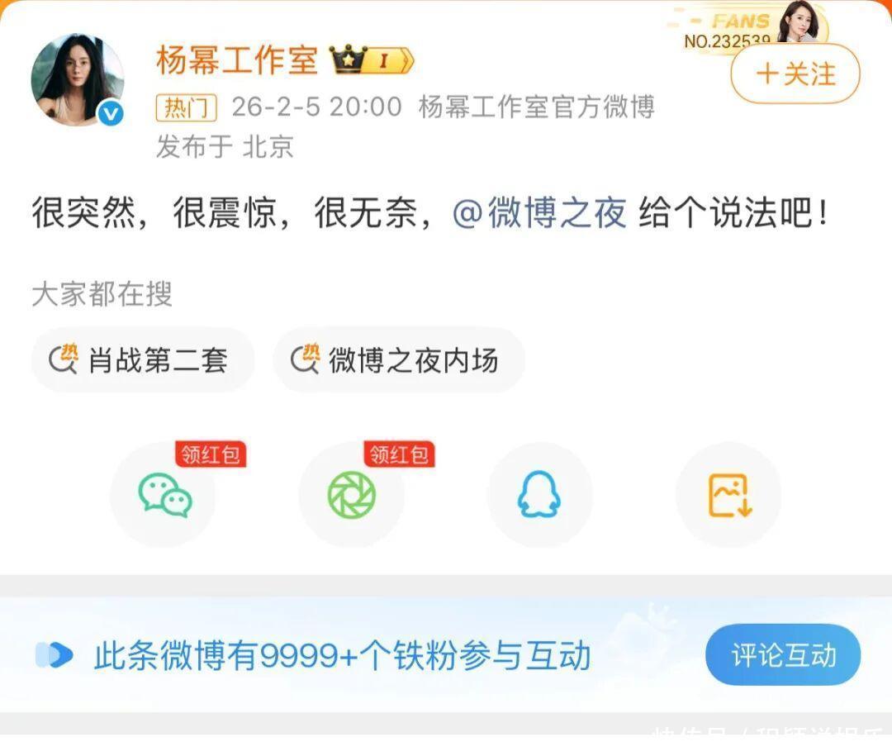
Task: Open 杨幂工作室 profile name
Action: click(x=237, y=59)
